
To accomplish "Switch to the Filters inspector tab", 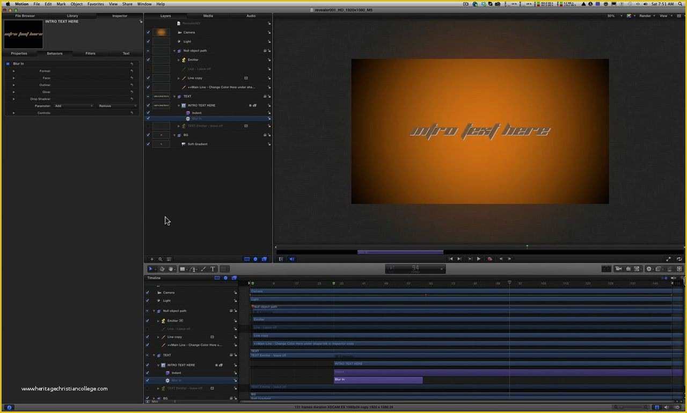I will pos(90,53).
